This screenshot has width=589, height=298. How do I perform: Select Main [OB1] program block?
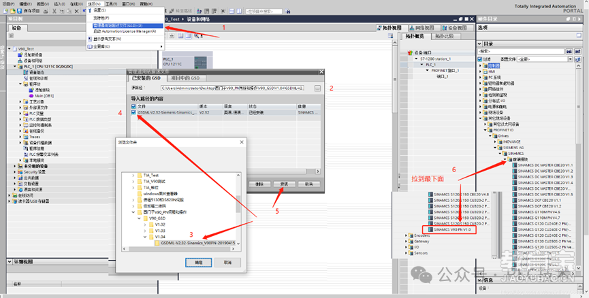[x=44, y=95]
